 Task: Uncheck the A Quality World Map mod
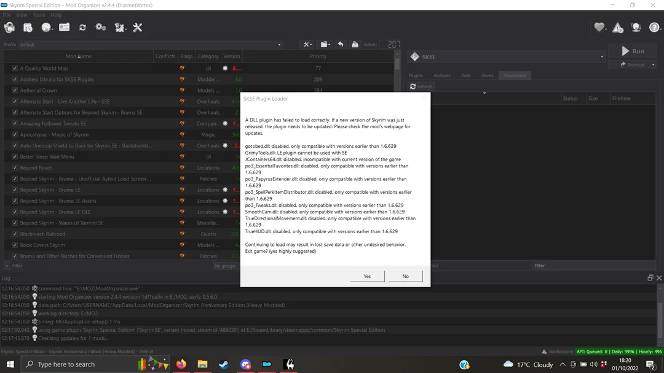(x=14, y=67)
